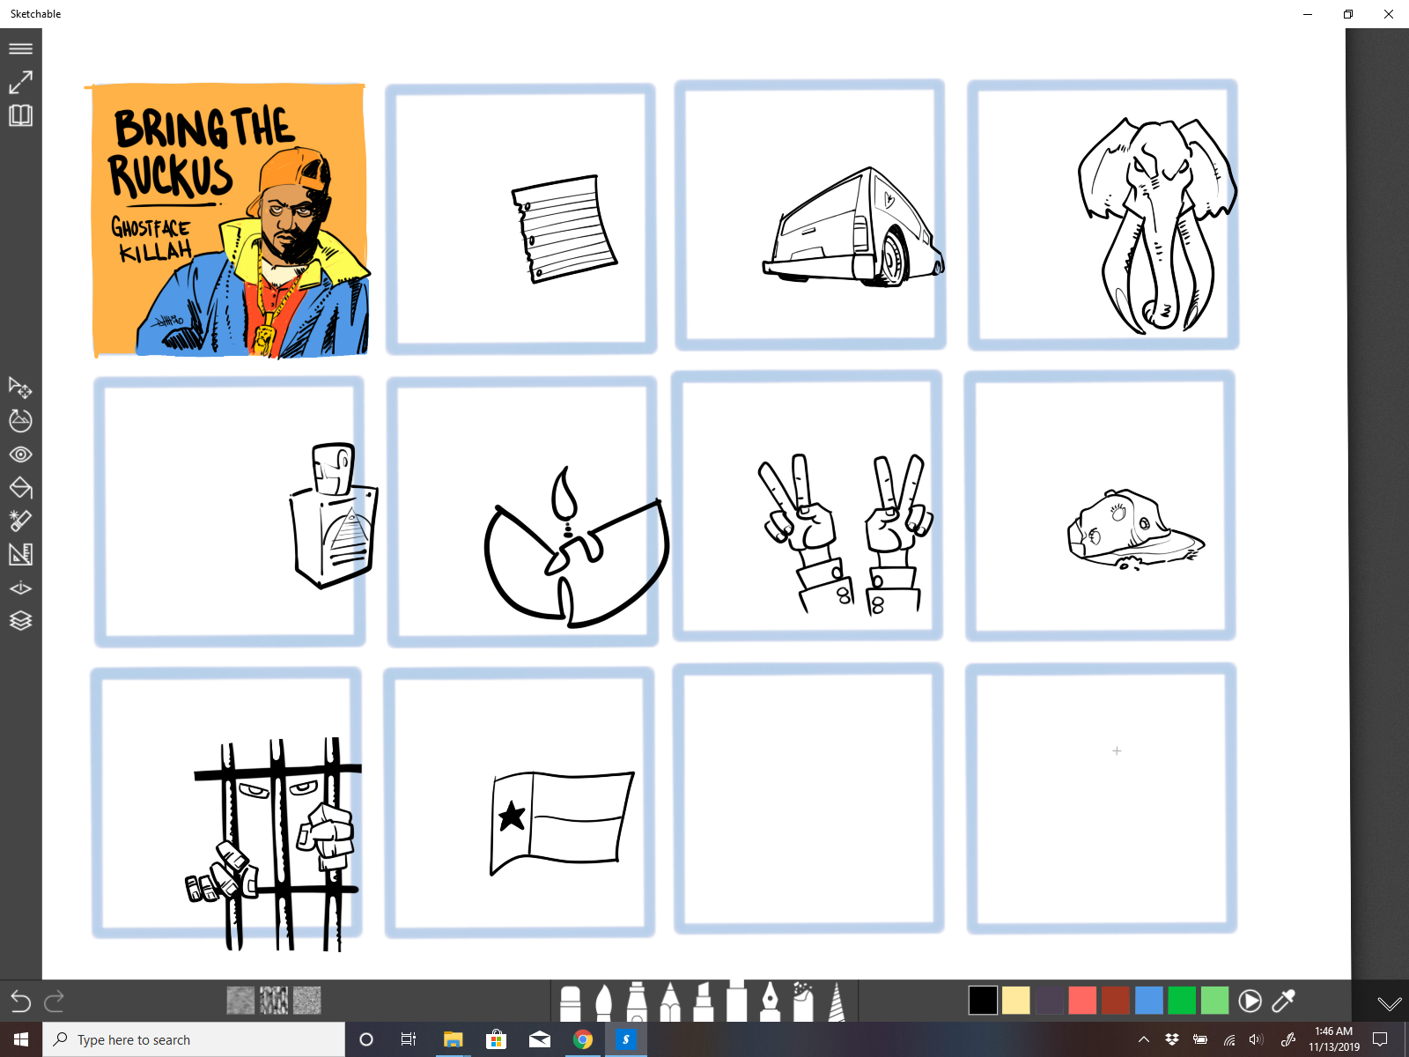1409x1057 pixels.
Task: Open the volume control in tray
Action: coord(1256,1039)
